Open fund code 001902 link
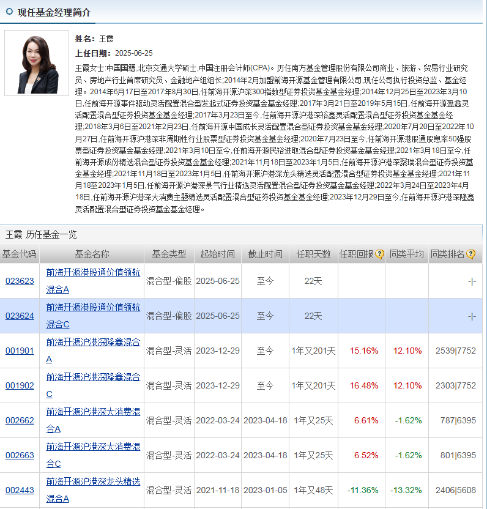The width and height of the screenshot is (487, 509). [20, 385]
